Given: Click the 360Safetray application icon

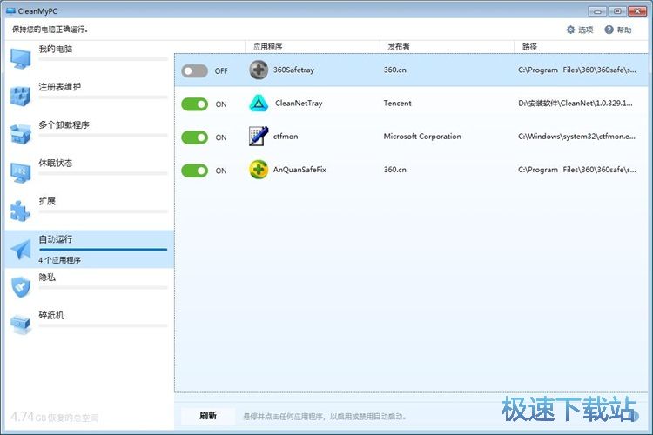Looking at the screenshot, I should 259,70.
